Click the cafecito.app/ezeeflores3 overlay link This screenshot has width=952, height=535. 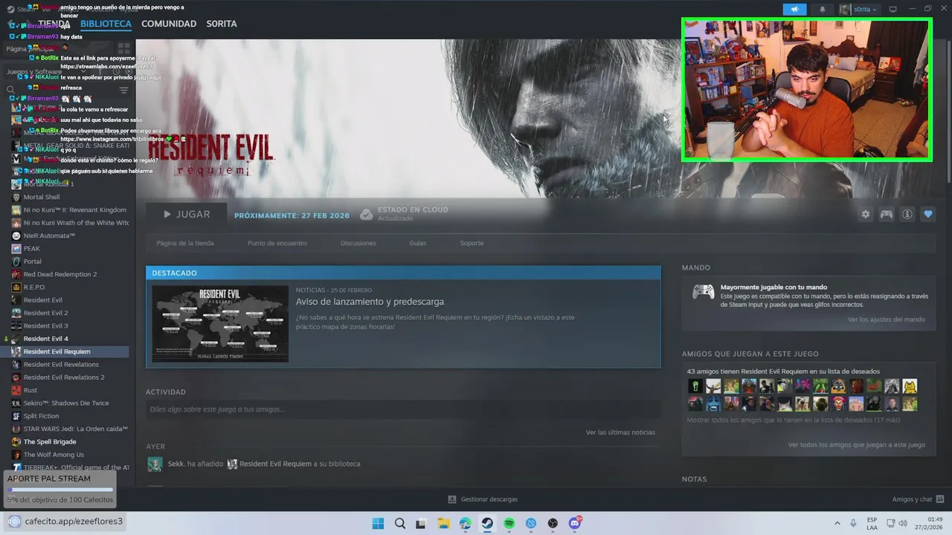[74, 521]
